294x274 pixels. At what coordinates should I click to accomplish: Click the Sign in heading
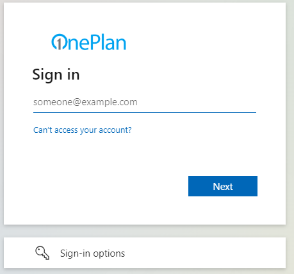[56, 74]
